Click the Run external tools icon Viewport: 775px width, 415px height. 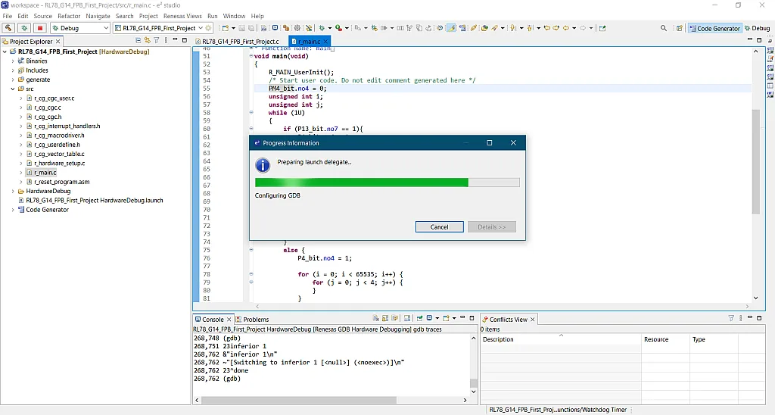[x=338, y=28]
